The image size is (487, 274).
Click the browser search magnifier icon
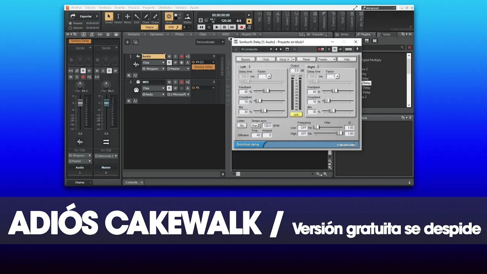(x=402, y=48)
